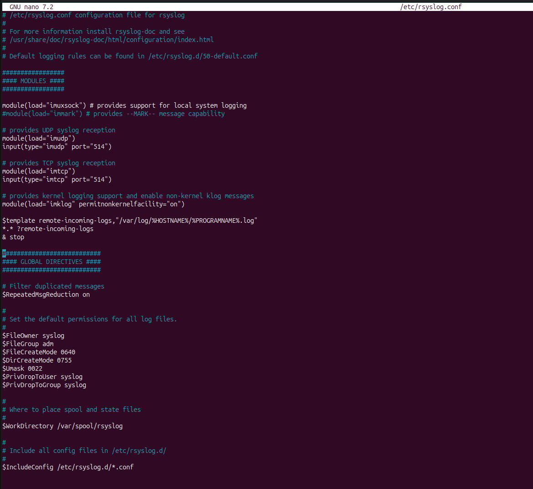Click the input(type="imtcp" port="514") line

[57, 179]
